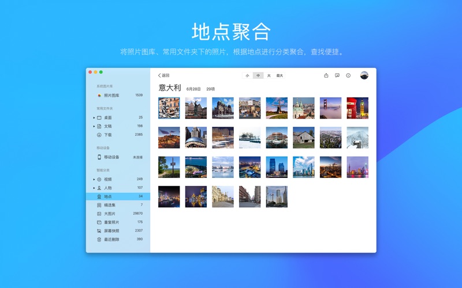Screen dimensions: 462x288
Task: Switch thumbnail size to 小
Action: click(248, 75)
